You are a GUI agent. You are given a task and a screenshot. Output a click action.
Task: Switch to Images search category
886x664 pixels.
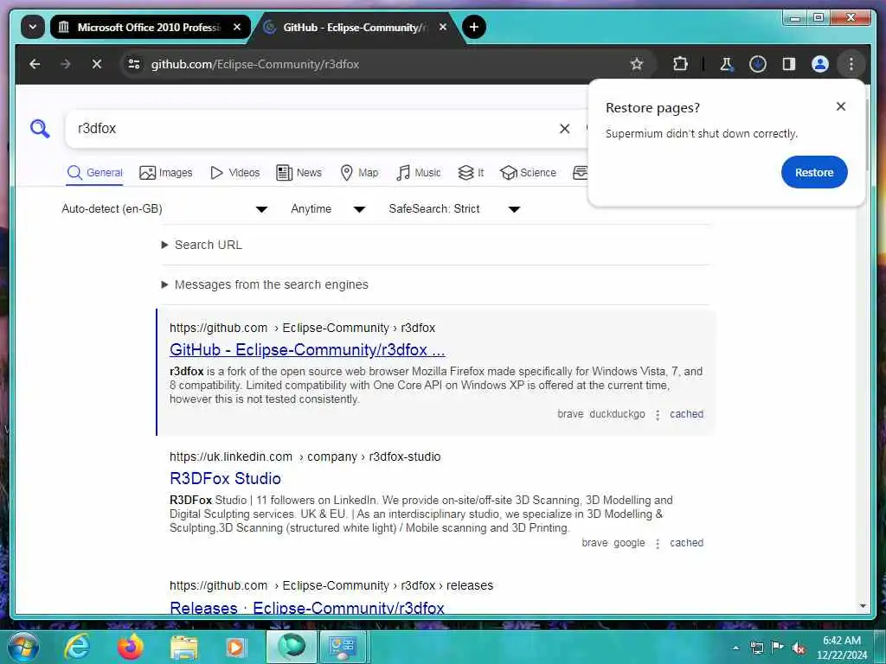[x=166, y=173]
